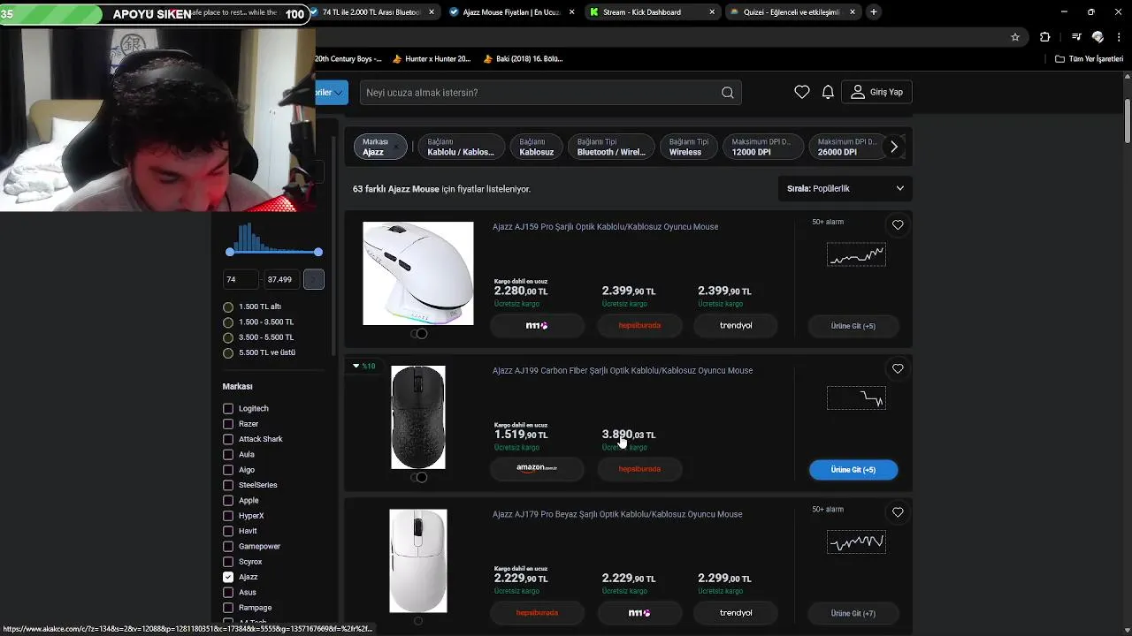Click Ürüne Git (+5) for AJ199 Carbon Fiber
Screen dimensions: 1132x636
pyautogui.click(x=853, y=470)
